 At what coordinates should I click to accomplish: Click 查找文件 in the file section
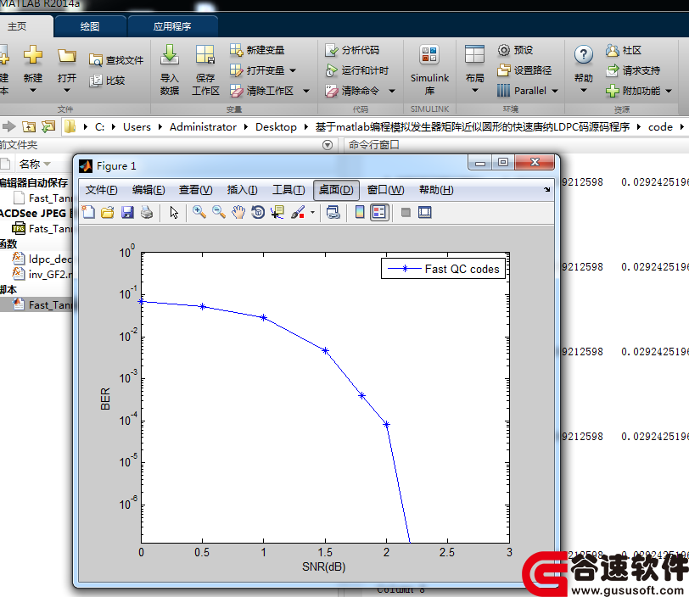coord(116,60)
